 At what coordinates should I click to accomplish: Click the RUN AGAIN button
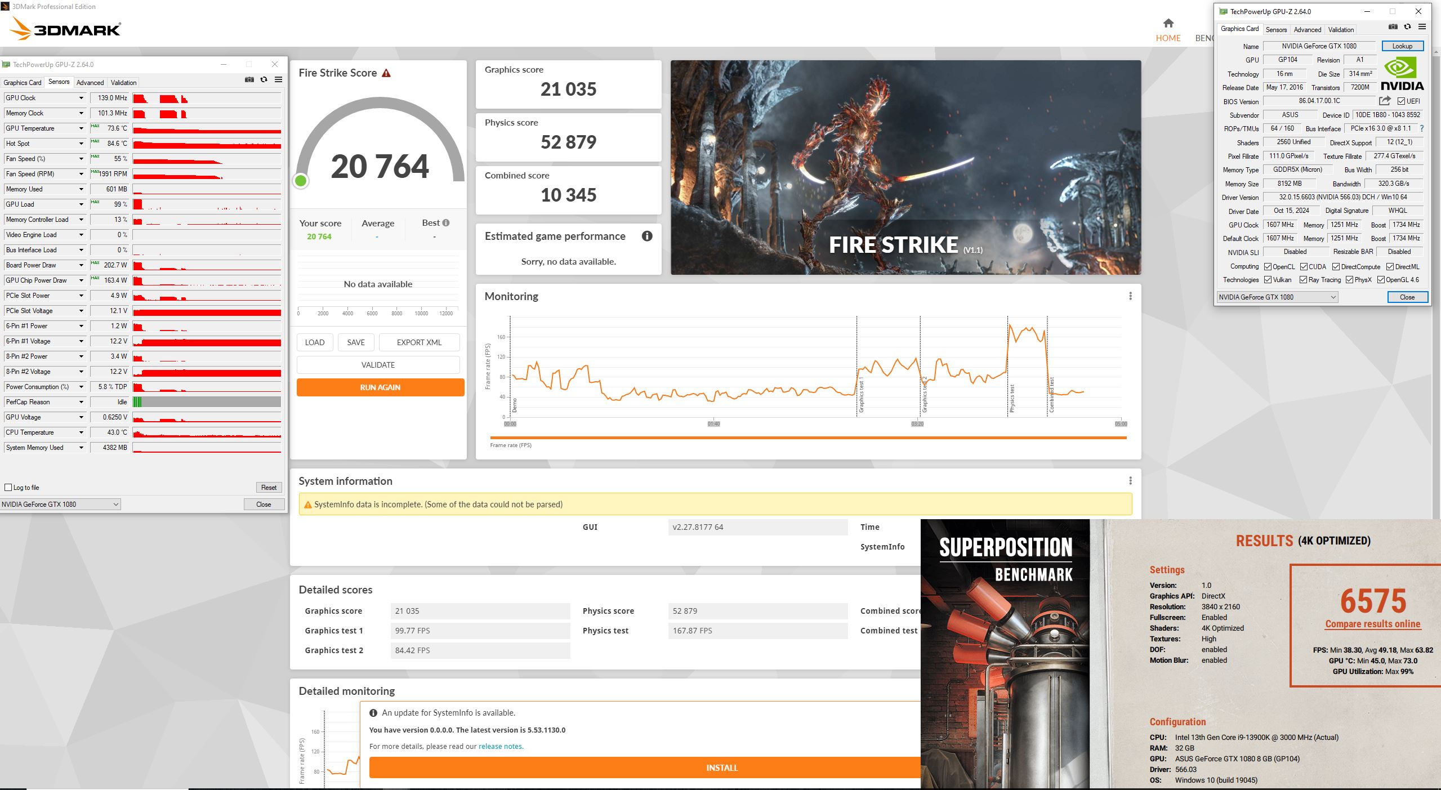(x=381, y=387)
